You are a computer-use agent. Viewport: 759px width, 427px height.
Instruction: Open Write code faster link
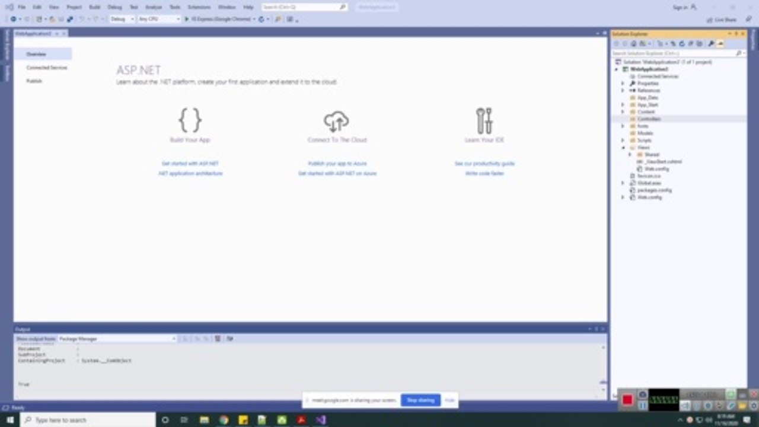tap(484, 173)
